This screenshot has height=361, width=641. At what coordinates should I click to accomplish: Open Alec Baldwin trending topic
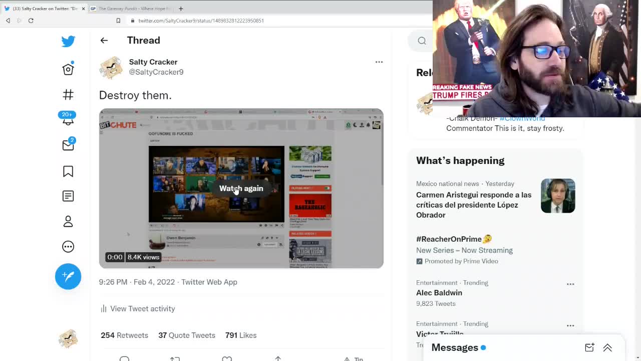[439, 293]
